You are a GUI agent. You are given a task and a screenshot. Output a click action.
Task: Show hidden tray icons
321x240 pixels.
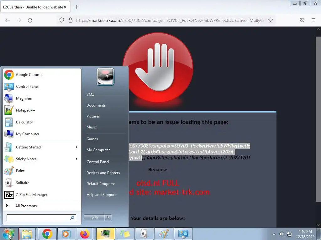tap(274, 234)
